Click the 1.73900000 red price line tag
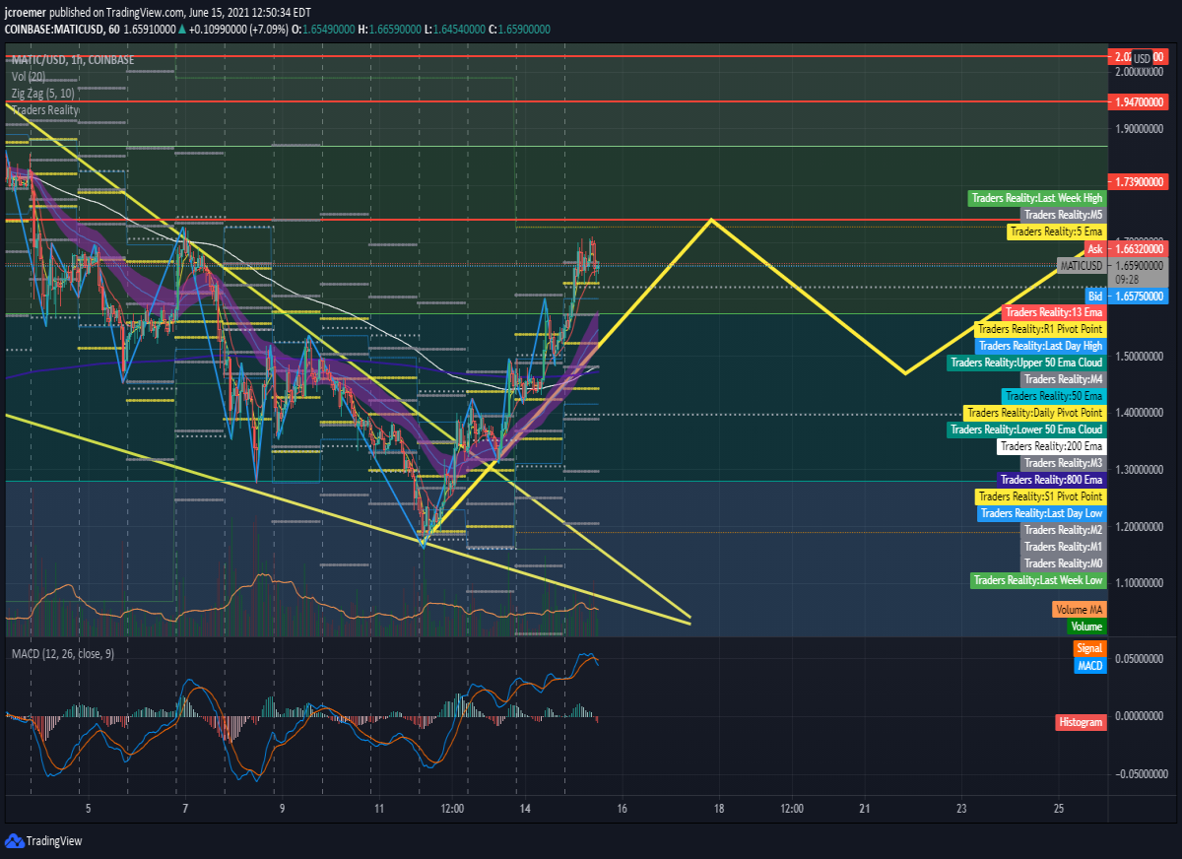 point(1140,182)
